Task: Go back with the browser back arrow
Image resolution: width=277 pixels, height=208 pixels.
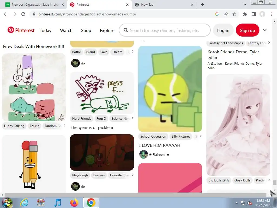Action: 6,14
